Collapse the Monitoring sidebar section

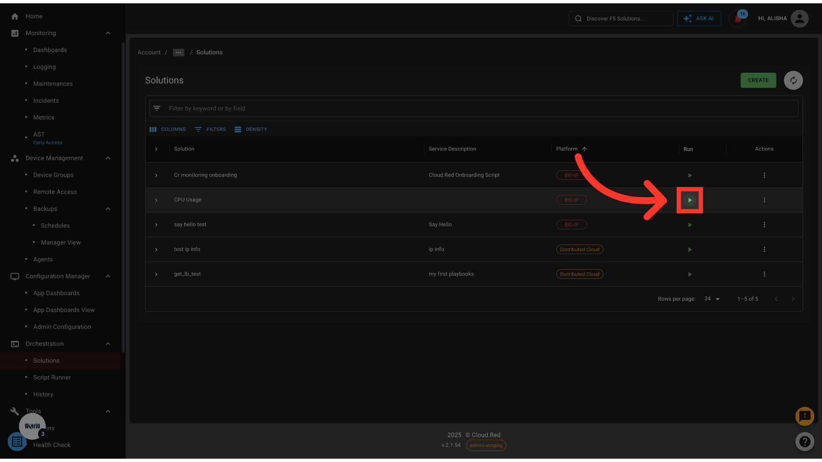click(x=108, y=33)
